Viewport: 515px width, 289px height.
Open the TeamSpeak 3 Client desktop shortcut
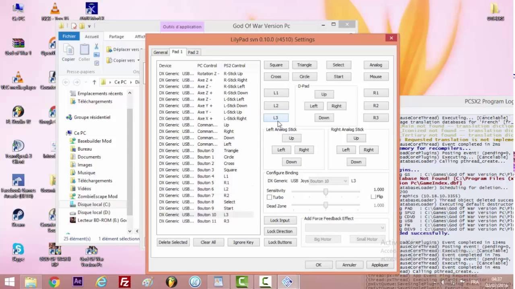(x=18, y=151)
